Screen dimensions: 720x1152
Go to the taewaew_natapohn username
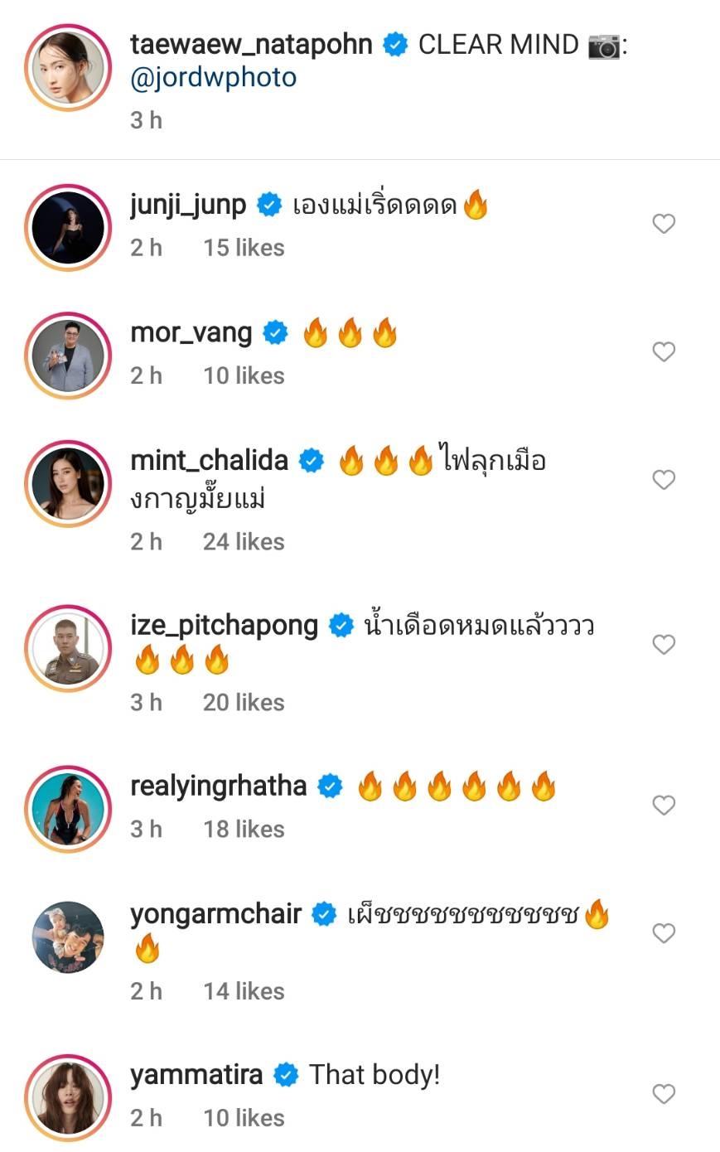251,45
